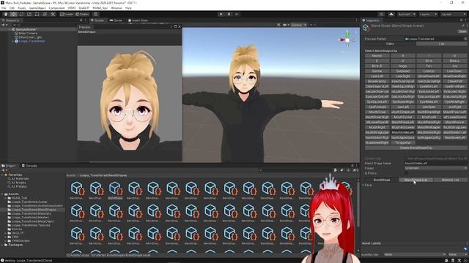Toggle Center pivot mode
469x263 pixels.
(x=67, y=14)
